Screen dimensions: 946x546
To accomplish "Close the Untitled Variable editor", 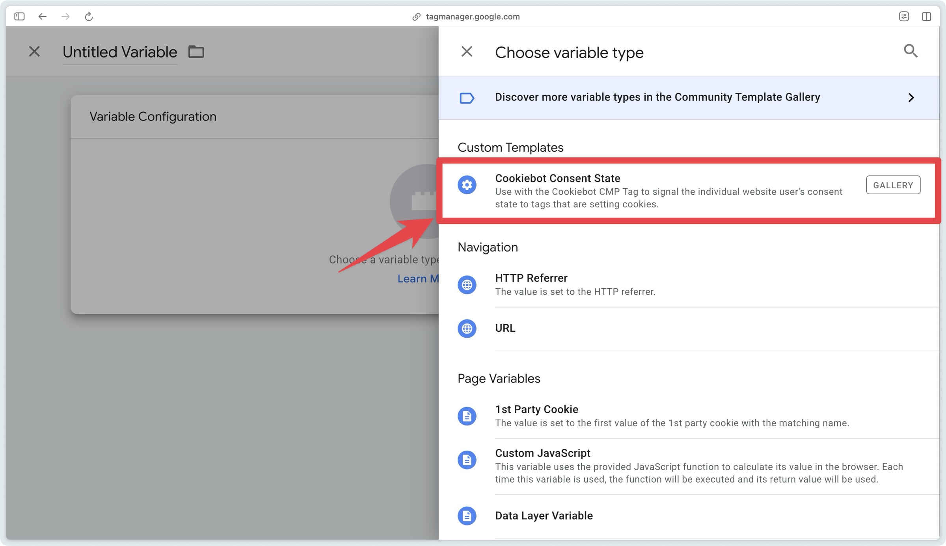I will pos(34,52).
